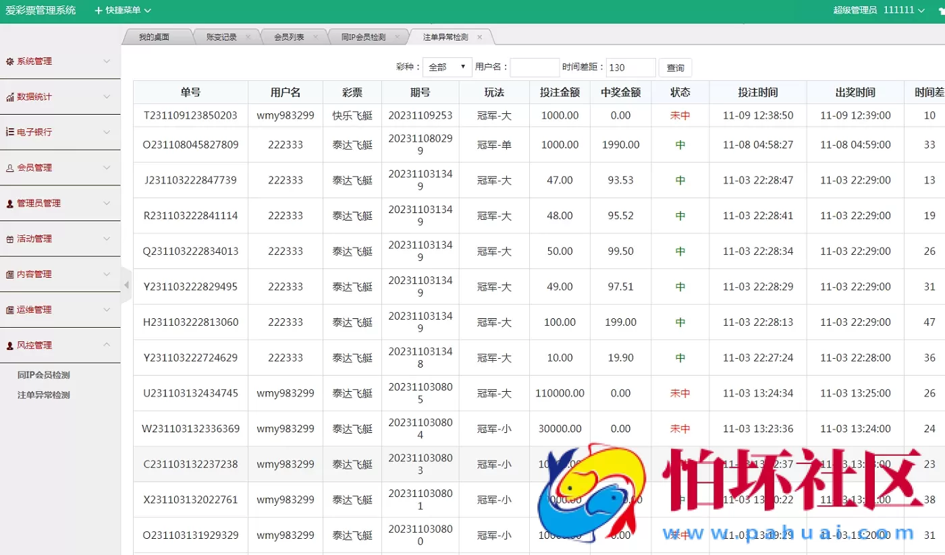The image size is (945, 555).
Task: Click inside the 用户名 input field
Action: 534,67
